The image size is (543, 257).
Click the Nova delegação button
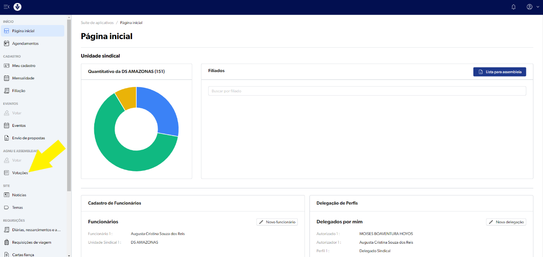506,222
